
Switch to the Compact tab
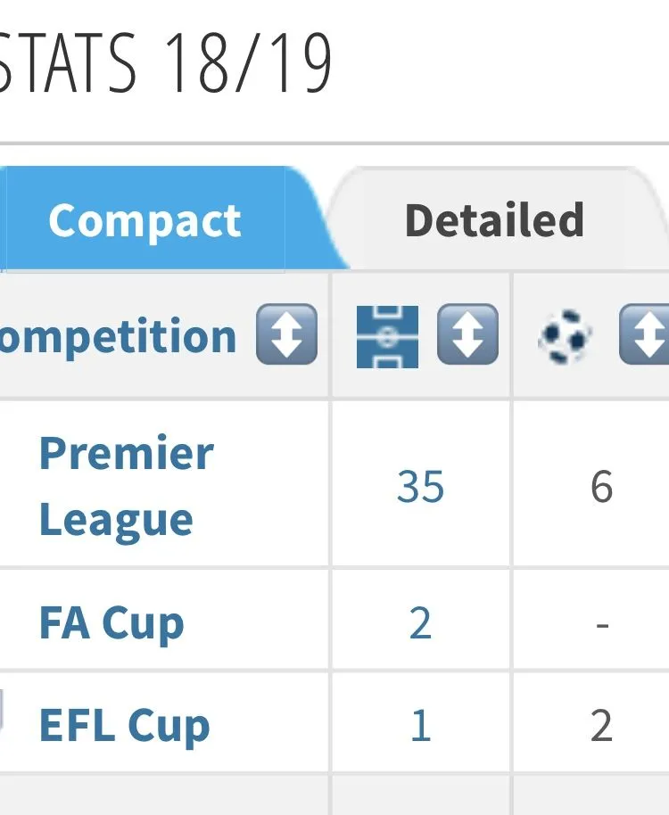coord(145,221)
